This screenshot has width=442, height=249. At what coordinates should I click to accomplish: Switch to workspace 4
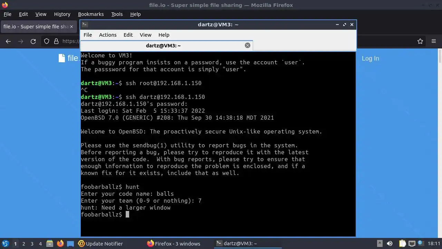click(x=40, y=244)
